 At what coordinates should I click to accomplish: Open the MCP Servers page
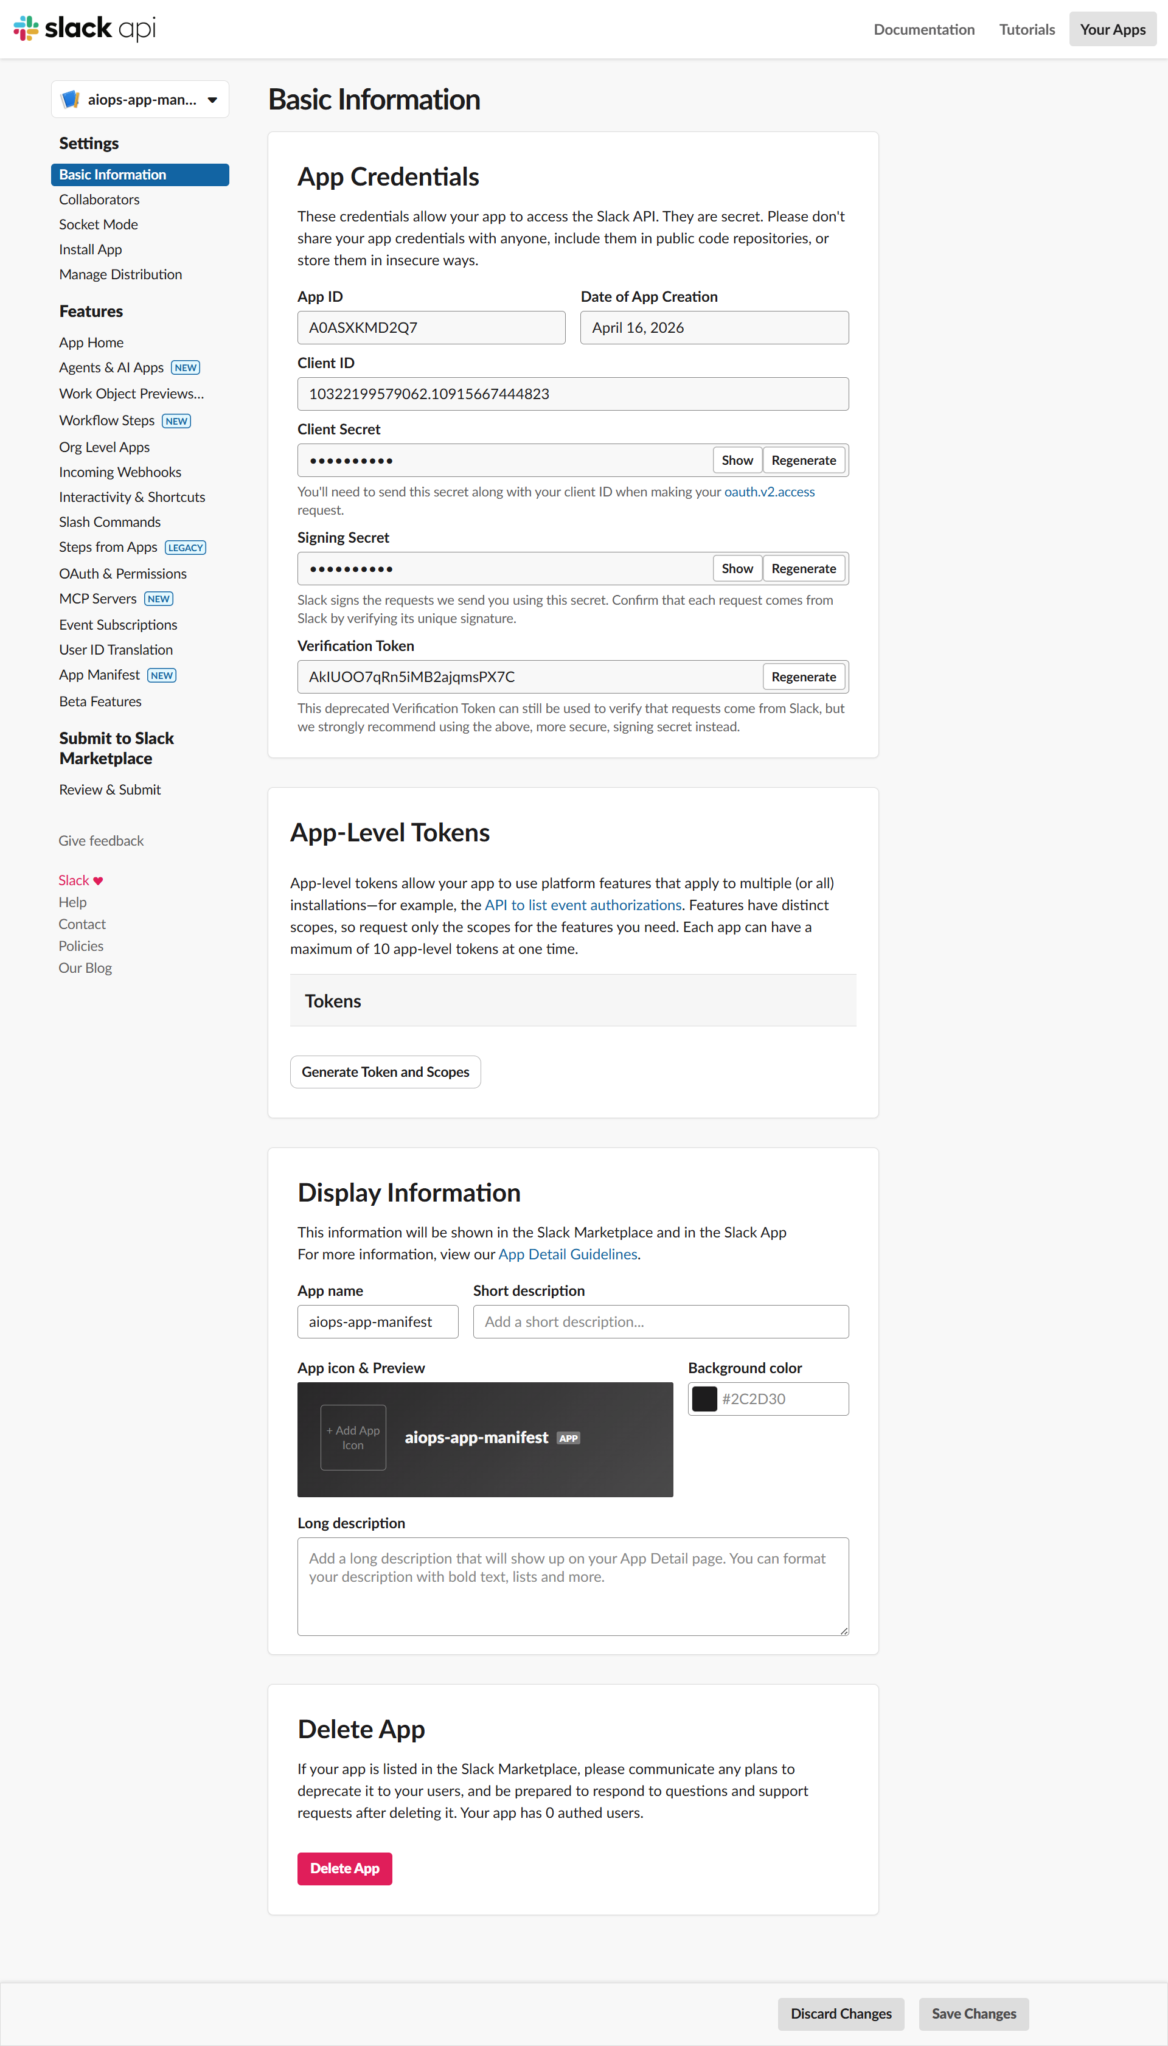pos(98,598)
